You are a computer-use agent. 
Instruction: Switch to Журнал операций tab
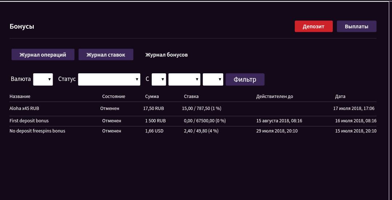click(43, 54)
